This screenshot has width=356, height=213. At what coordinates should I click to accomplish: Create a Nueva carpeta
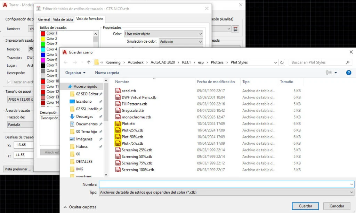107,73
